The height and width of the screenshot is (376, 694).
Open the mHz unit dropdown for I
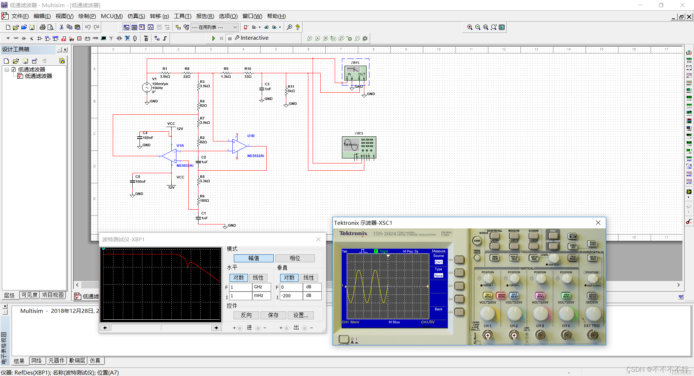pyautogui.click(x=262, y=296)
